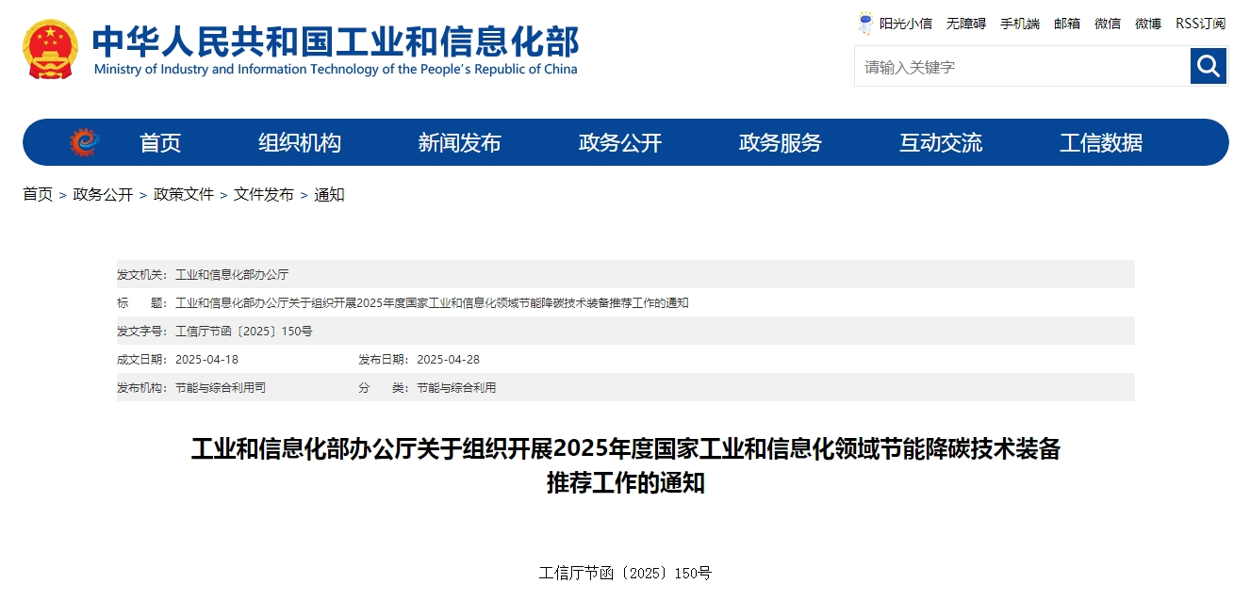Click the ministry name 中华人民共和国工业和信息化部
The height and width of the screenshot is (600, 1250).
336,41
